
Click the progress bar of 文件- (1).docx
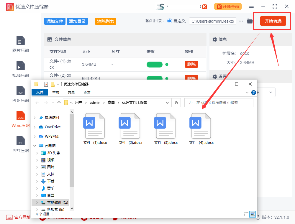point(155,65)
